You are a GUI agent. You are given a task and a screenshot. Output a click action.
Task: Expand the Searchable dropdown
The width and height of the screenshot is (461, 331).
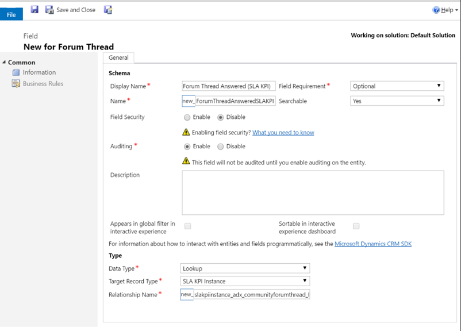[x=397, y=101]
